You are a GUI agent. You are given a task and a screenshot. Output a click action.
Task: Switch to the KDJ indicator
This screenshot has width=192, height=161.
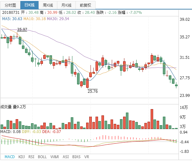click(x=22, y=157)
